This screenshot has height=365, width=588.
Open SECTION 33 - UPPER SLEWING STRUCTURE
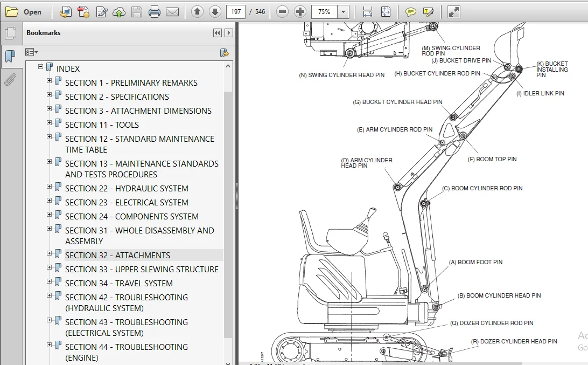click(x=142, y=269)
